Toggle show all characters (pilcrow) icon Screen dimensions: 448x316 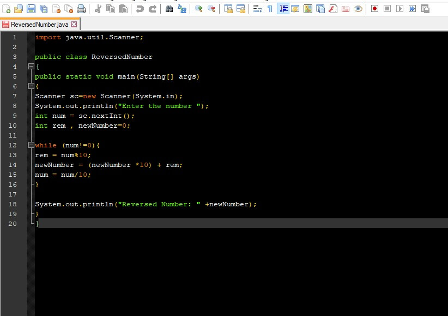pos(270,9)
